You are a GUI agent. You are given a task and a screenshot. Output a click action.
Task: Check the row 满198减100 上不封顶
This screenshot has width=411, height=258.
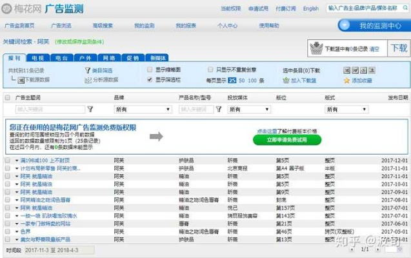pyautogui.click(x=8, y=161)
